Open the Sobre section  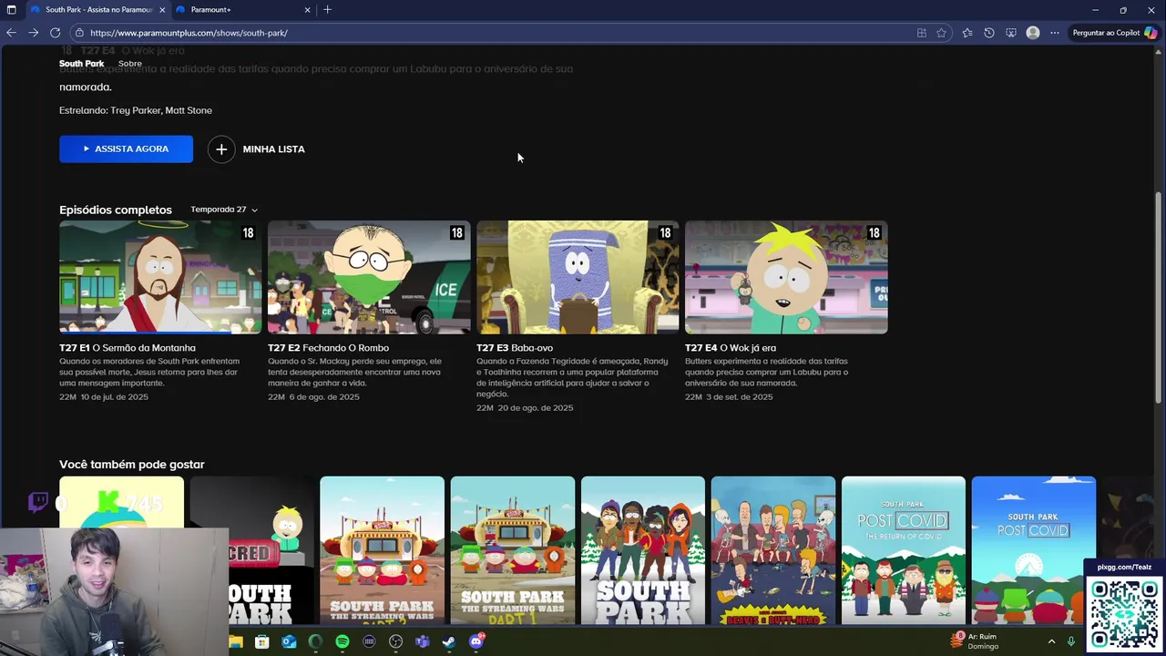tap(130, 64)
